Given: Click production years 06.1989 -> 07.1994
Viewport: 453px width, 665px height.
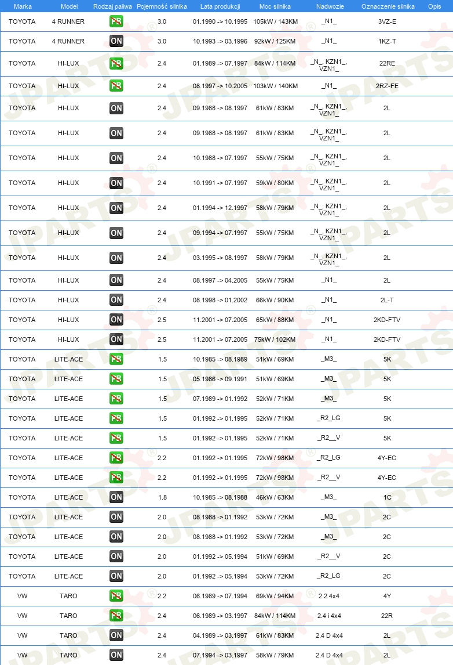Looking at the screenshot, I should point(220,597).
